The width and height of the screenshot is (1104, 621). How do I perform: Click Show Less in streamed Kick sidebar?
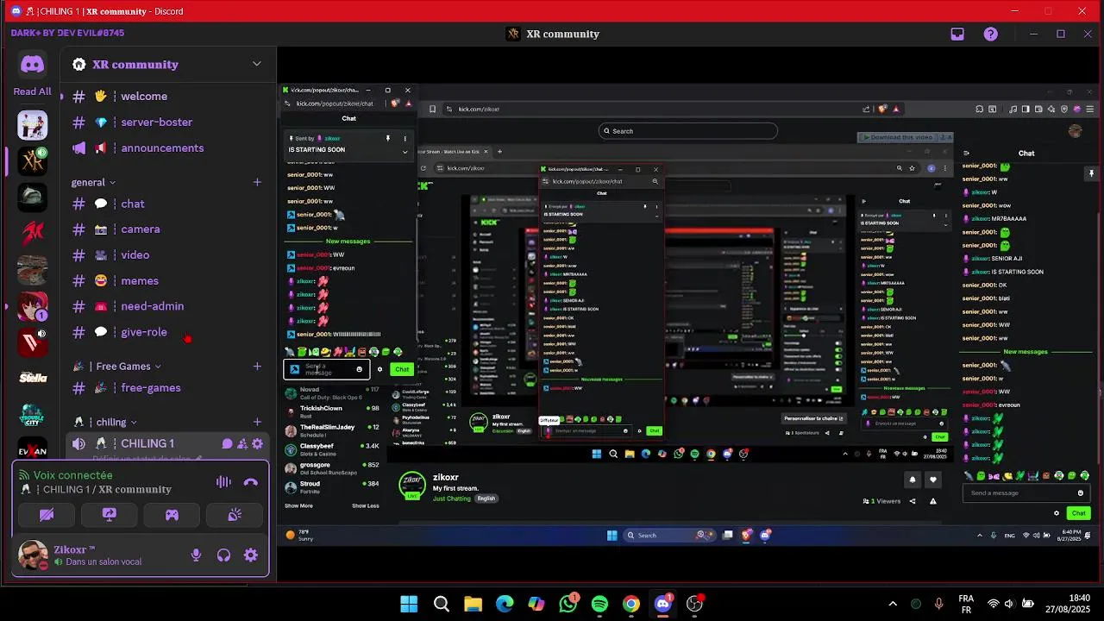coord(366,506)
